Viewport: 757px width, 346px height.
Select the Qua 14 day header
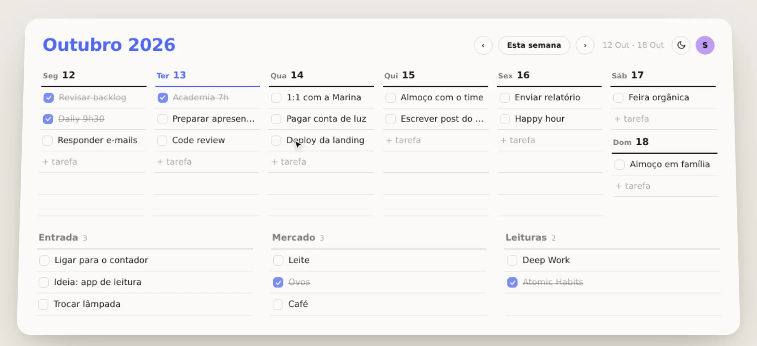287,75
